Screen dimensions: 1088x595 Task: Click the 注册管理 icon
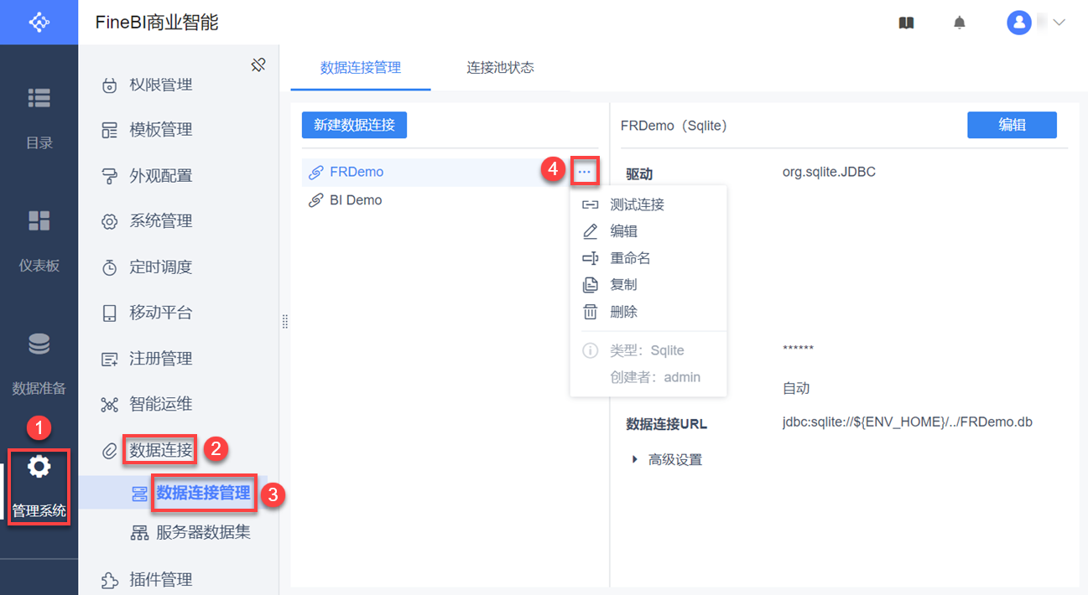tap(109, 360)
